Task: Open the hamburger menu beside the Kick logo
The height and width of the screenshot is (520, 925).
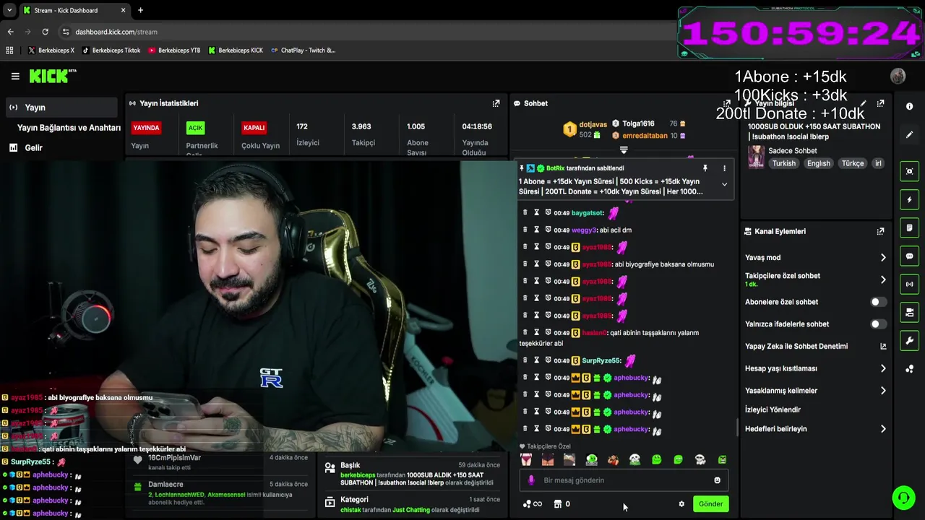Action: 15,76
